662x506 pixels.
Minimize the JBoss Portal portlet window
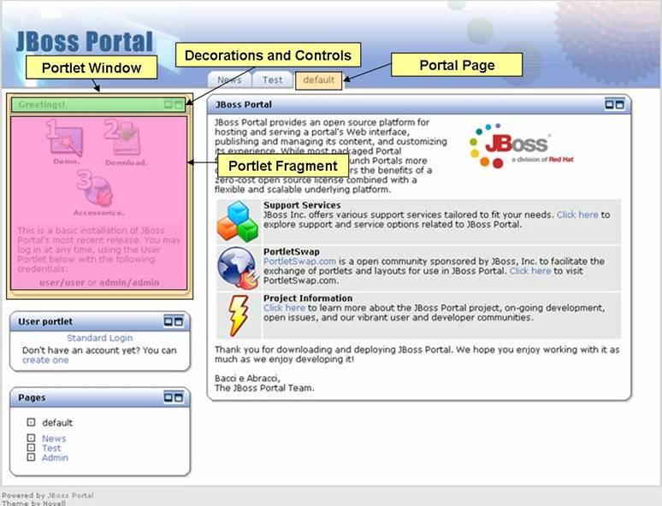609,103
